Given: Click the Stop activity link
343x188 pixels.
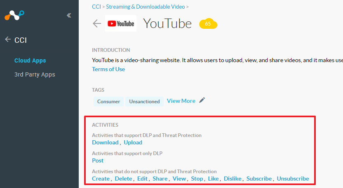Looking at the screenshot, I should (197, 179).
